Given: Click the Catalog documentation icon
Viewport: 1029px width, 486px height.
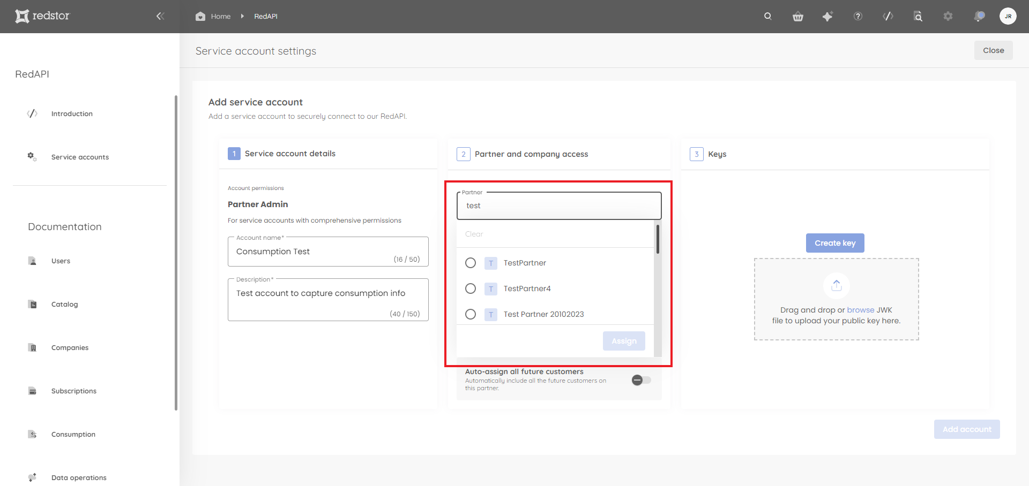Looking at the screenshot, I should click(32, 304).
